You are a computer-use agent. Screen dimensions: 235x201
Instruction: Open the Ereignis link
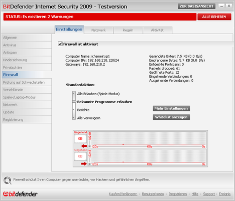click(x=224, y=194)
